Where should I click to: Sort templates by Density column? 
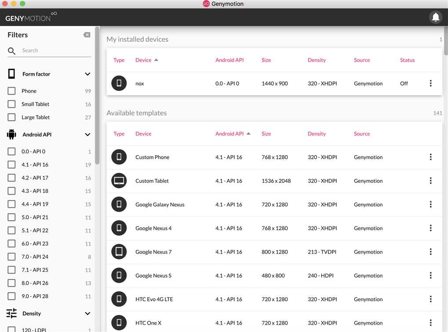click(317, 134)
